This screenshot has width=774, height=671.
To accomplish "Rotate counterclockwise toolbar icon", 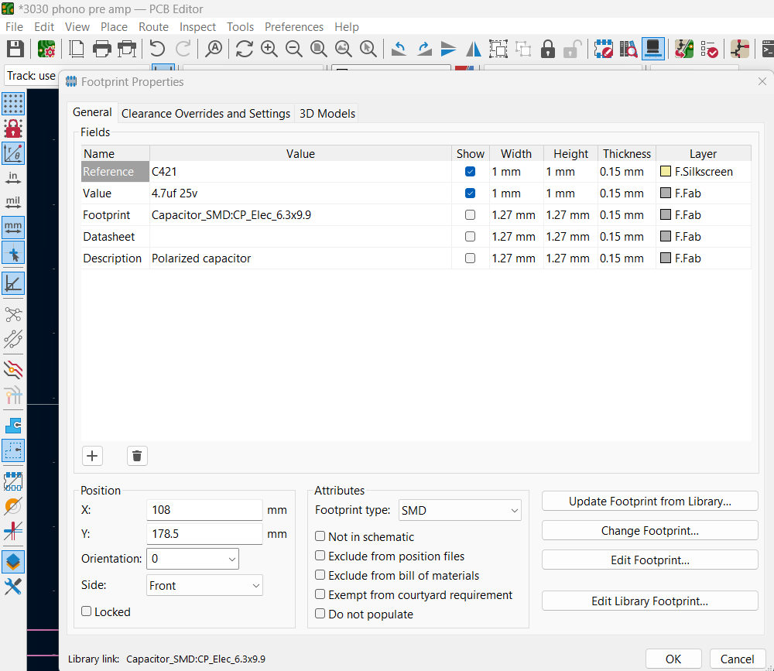I will tap(399, 49).
